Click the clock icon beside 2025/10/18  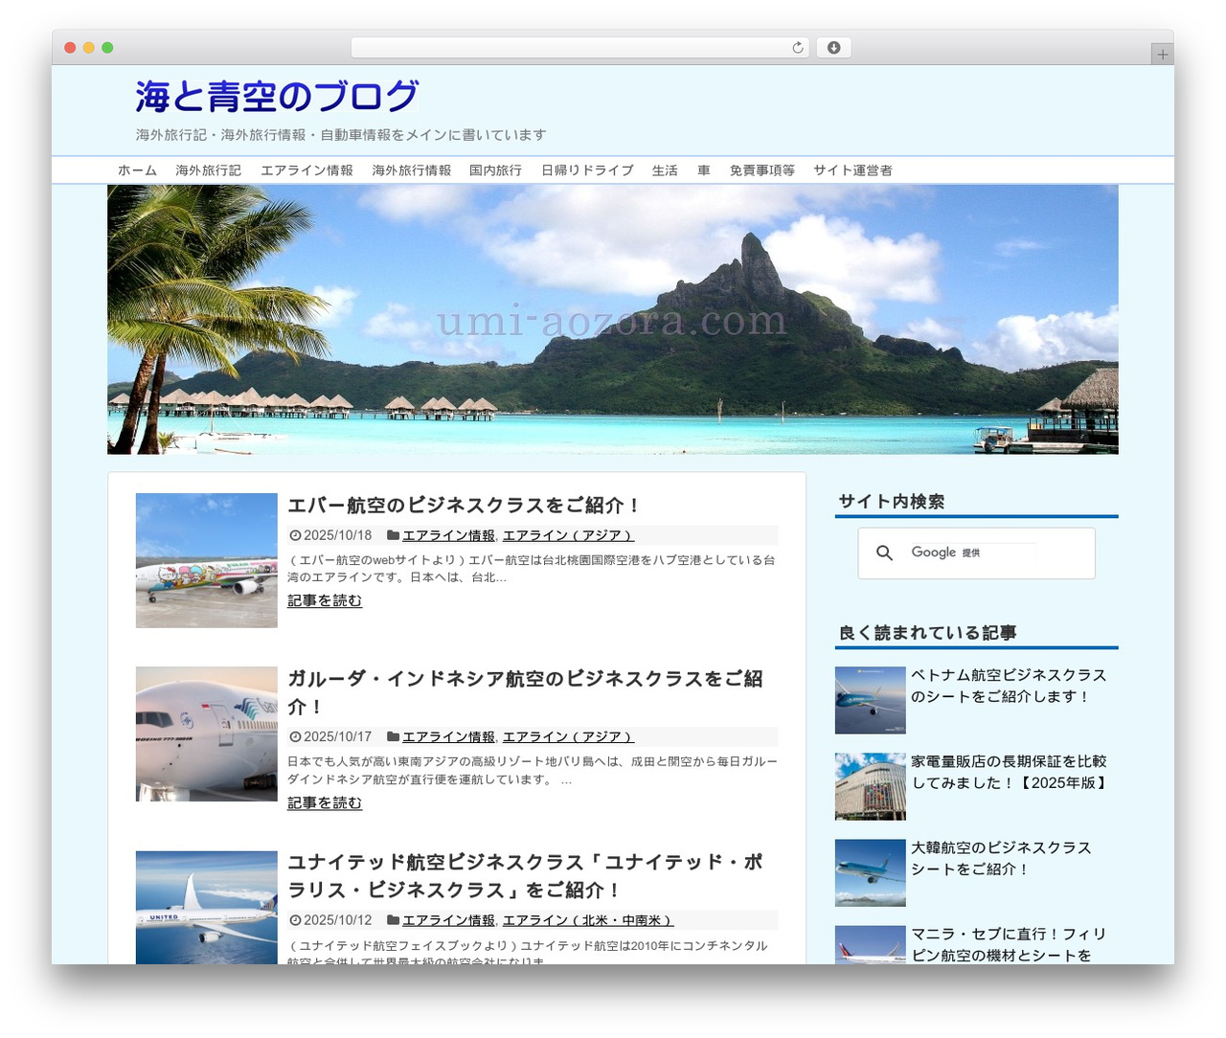click(x=295, y=535)
